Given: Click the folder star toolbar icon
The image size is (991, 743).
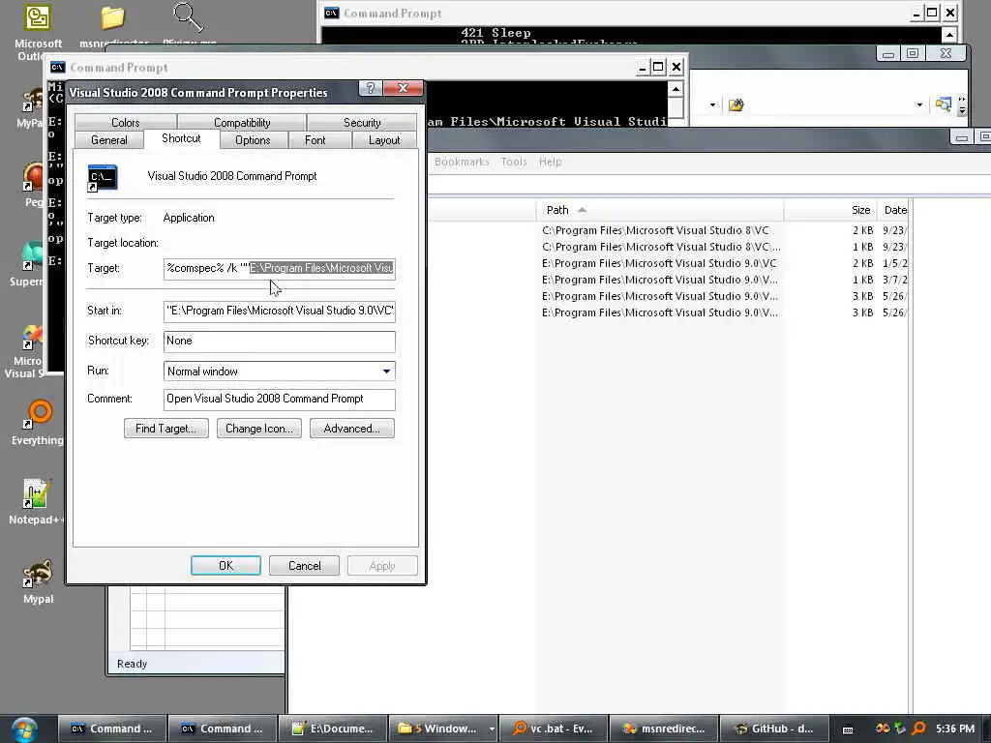Looking at the screenshot, I should click(x=736, y=104).
